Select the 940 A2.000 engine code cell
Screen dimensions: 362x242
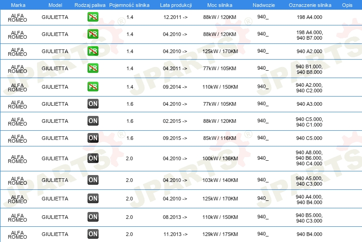[x=309, y=51]
